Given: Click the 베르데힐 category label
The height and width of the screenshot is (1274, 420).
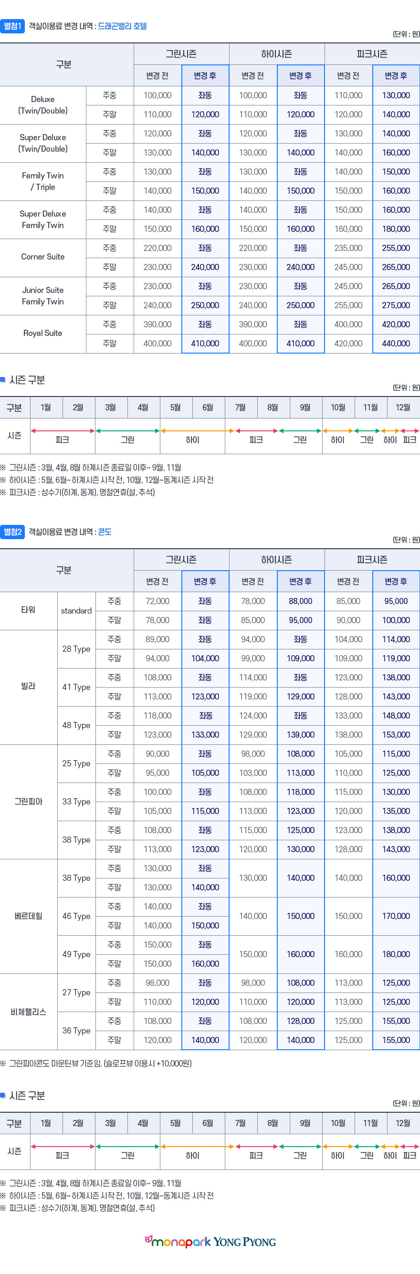Looking at the screenshot, I should (x=28, y=916).
